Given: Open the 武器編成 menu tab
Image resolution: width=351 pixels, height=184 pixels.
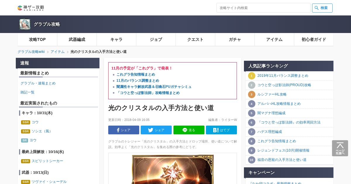Looking at the screenshot, I should click(77, 39).
